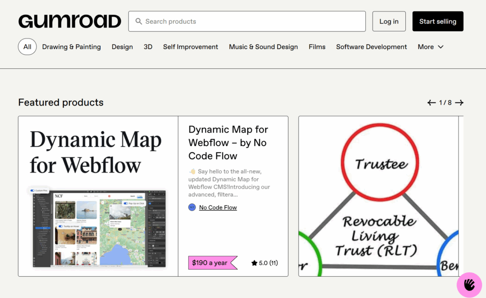Viewport: 486px width, 298px height.
Task: Click the star rating icon
Action: click(254, 263)
